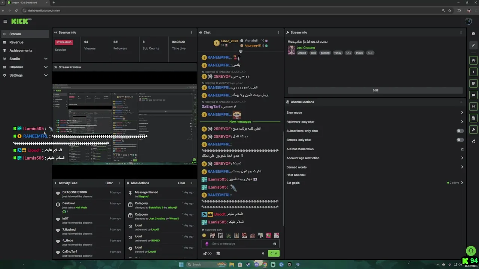
Task: Open the Activity Feed Filter
Action: 109,183
